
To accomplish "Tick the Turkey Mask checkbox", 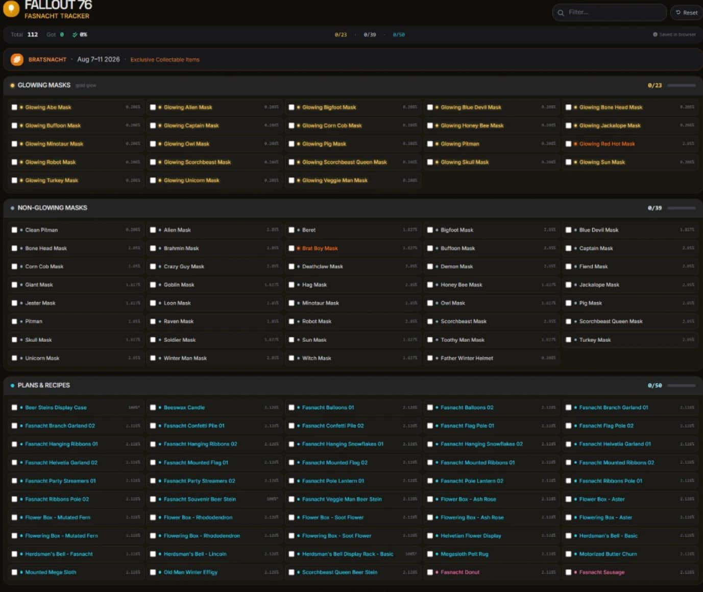I will (x=568, y=340).
